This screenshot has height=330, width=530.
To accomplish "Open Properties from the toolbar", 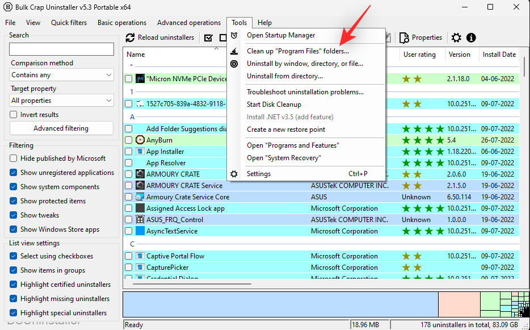I will [x=420, y=37].
